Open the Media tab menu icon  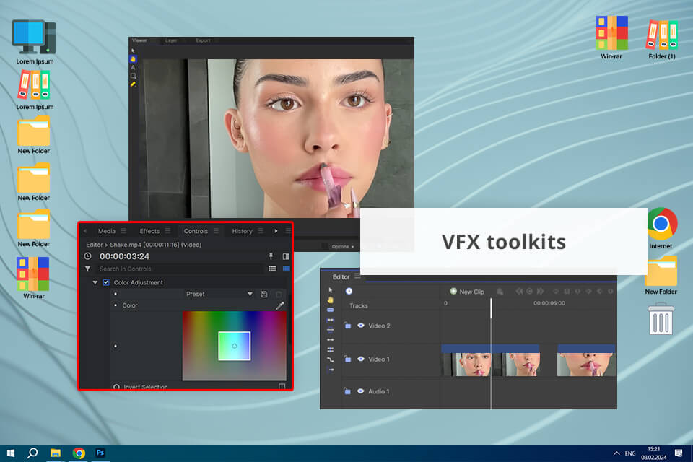123,231
